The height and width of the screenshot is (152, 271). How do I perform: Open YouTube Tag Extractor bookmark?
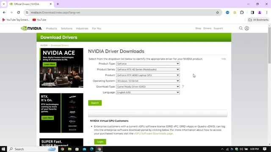point(16,20)
